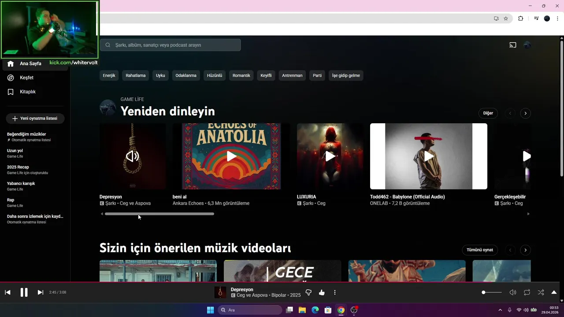564x317 pixels.
Task: Select the Uyku mood chip
Action: [x=160, y=75]
